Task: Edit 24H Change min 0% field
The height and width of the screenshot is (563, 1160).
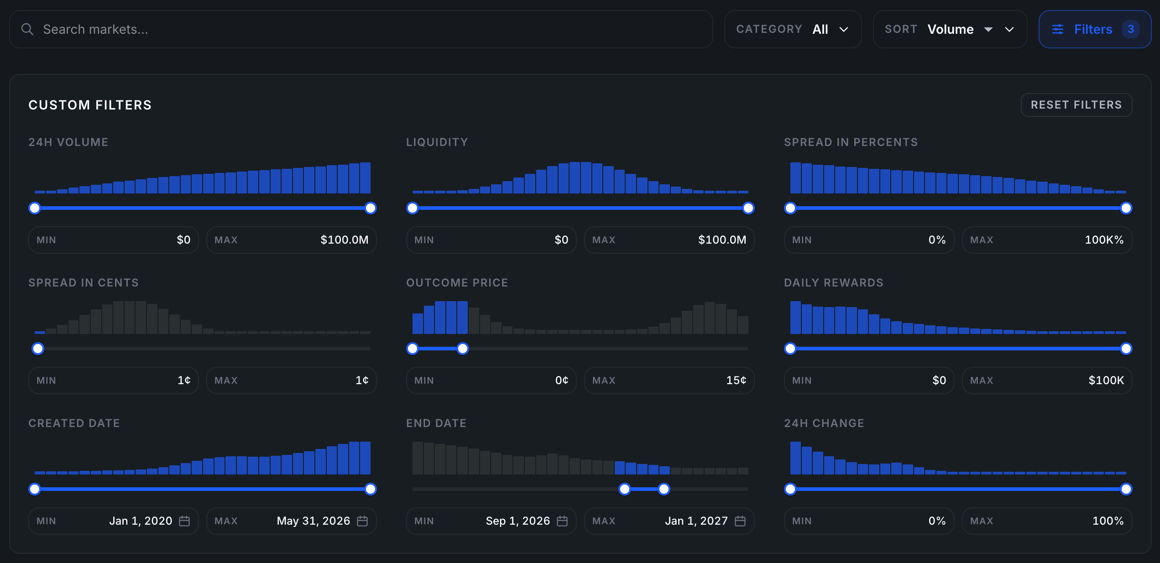Action: [x=869, y=521]
